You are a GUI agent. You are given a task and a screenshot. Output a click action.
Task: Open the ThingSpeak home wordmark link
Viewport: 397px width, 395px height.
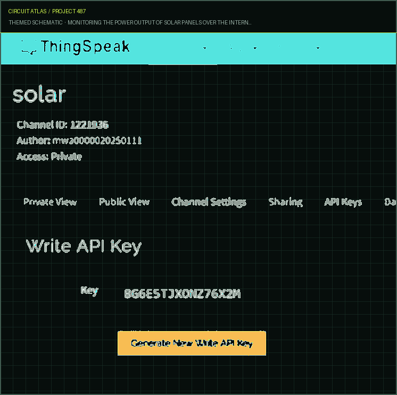tap(85, 47)
